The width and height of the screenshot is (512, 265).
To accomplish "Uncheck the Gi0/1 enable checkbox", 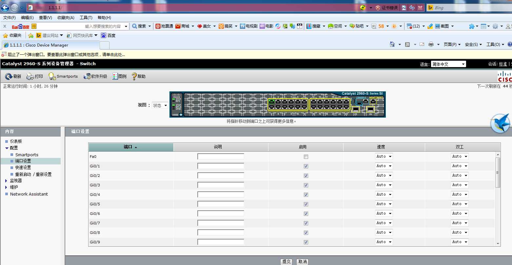I will (x=306, y=166).
